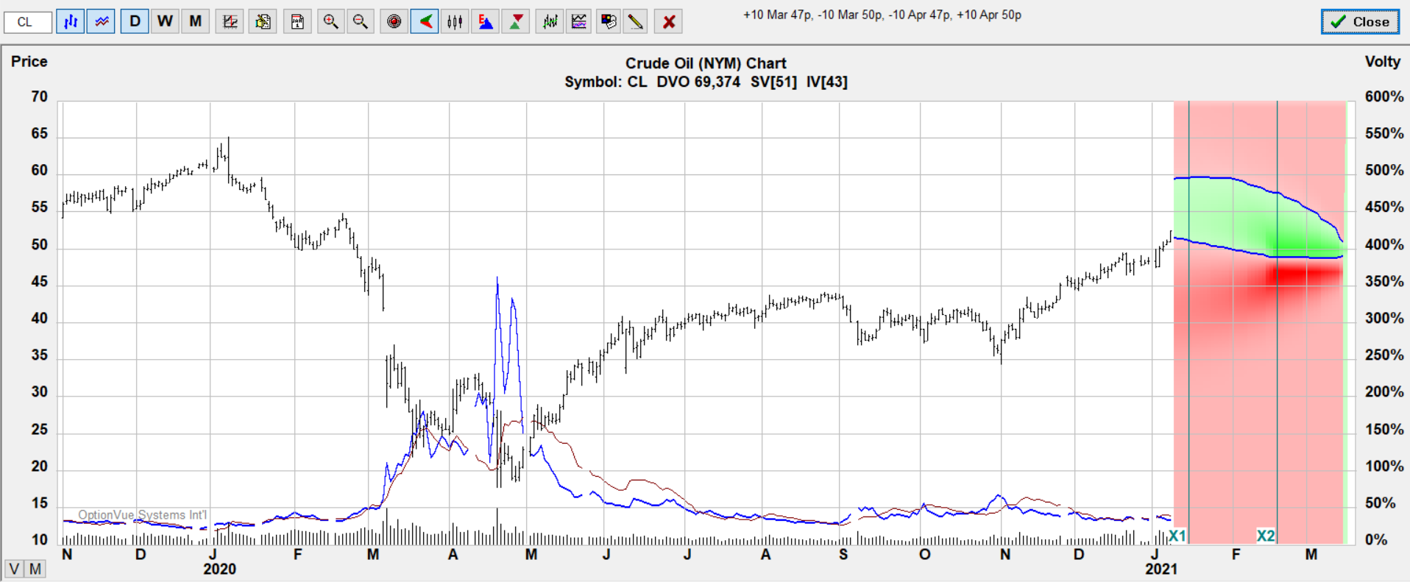Click the DVO 69,374 value
Viewport: 1410px width, 582px height.
coord(698,82)
